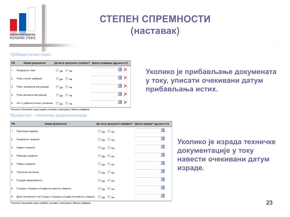This screenshot has width=290, height=217.
Task: Select Не for План генералне регулације
Action: click(x=67, y=87)
